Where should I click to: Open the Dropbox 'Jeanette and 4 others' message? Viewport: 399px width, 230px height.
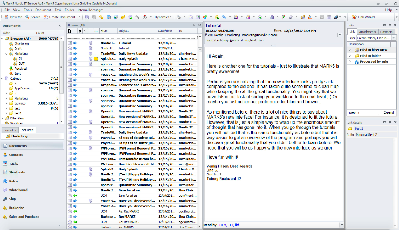tap(132, 85)
